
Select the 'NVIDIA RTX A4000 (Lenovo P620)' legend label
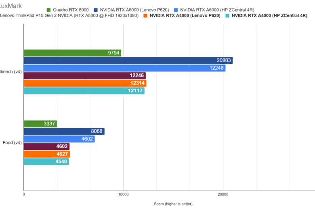click(x=185, y=16)
